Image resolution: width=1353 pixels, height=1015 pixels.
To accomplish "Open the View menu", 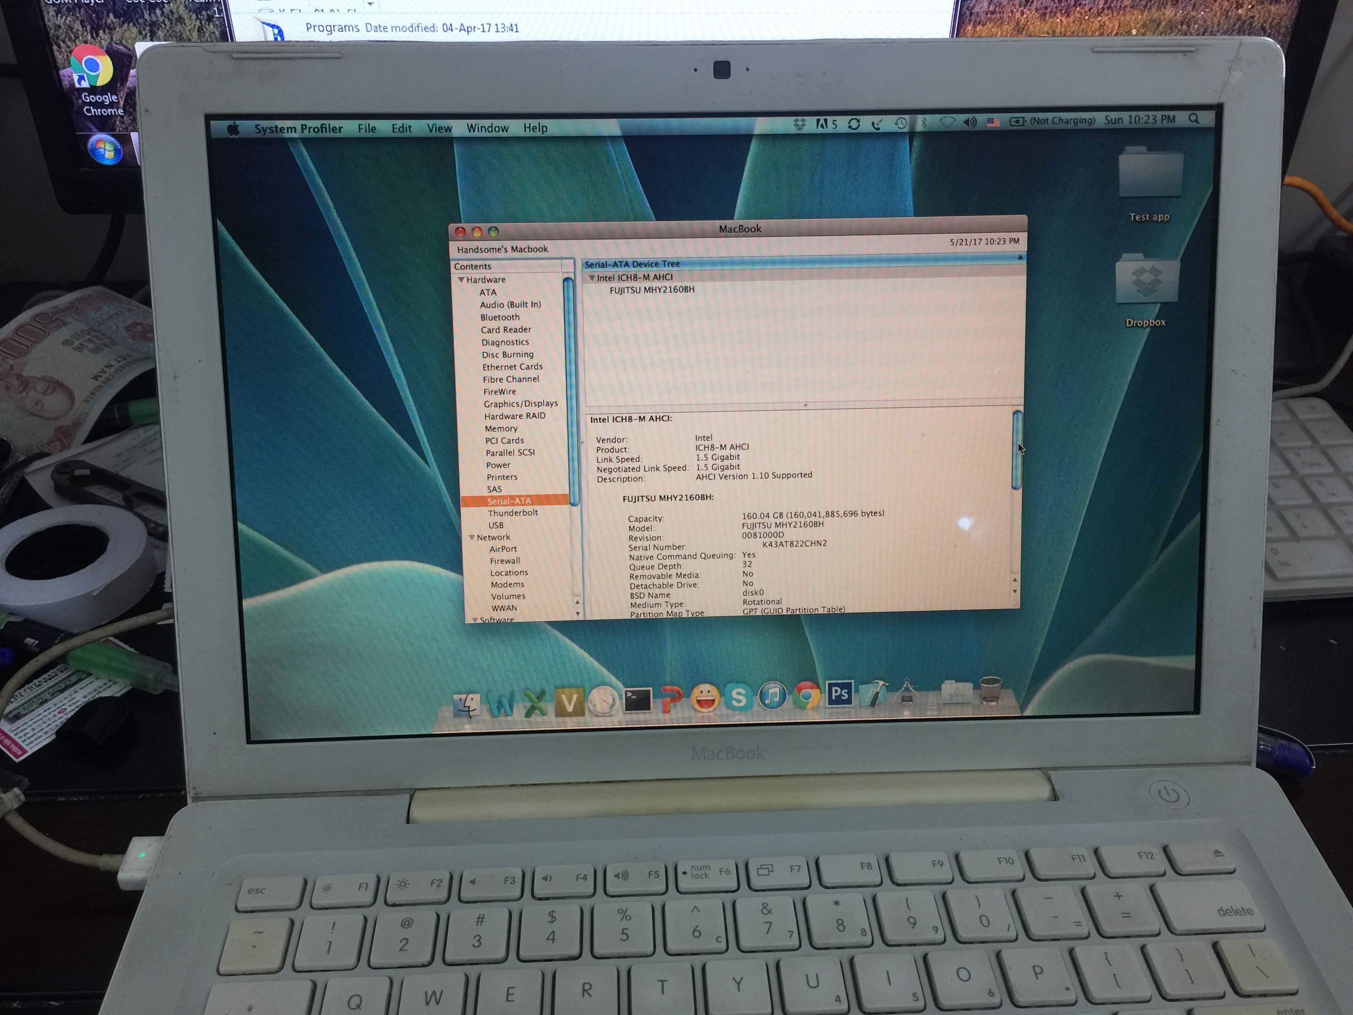I will [x=439, y=129].
